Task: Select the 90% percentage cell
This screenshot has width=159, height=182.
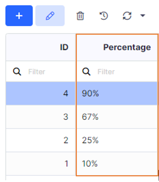Action: (117, 93)
